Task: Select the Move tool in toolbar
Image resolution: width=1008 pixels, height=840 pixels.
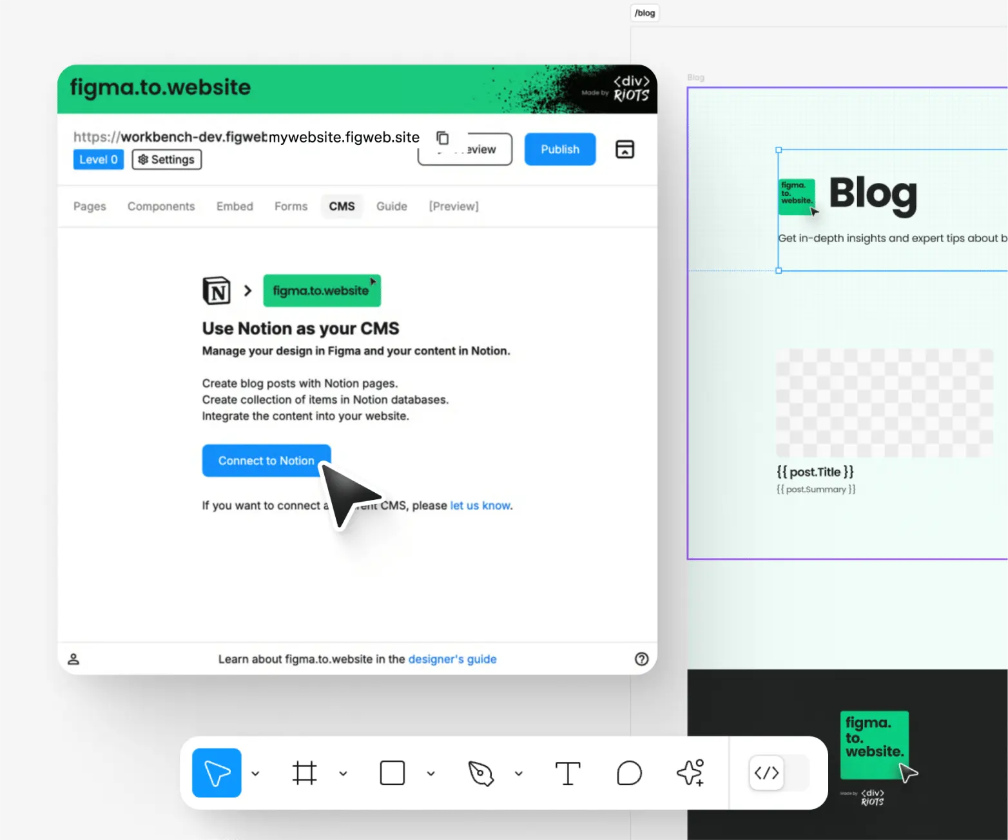Action: point(217,772)
